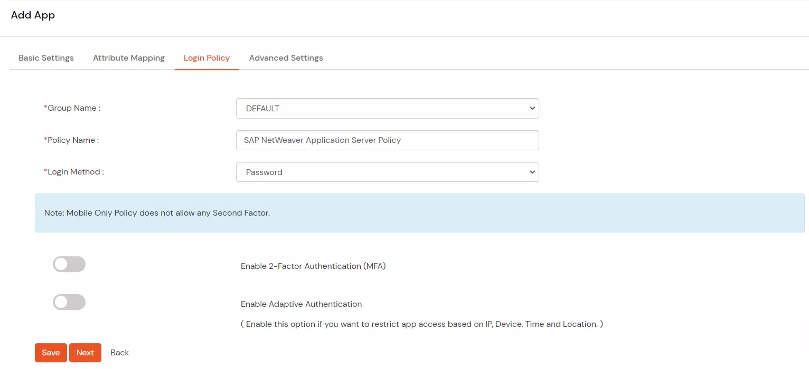Enable Adaptive Authentication
The image size is (809, 369).
coord(69,302)
